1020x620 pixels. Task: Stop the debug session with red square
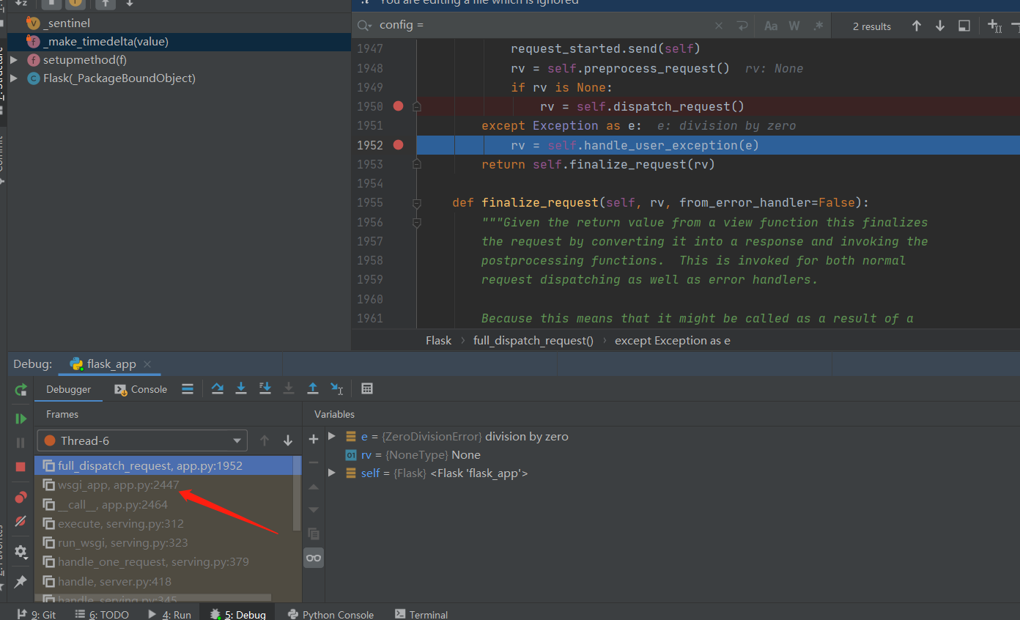pos(21,467)
